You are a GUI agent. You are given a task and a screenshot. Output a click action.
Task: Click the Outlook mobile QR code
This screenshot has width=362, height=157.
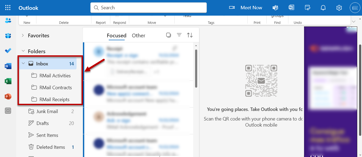tap(261, 81)
